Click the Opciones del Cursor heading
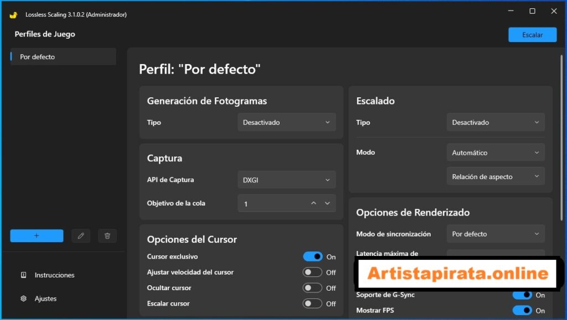Image resolution: width=567 pixels, height=320 pixels. [192, 239]
